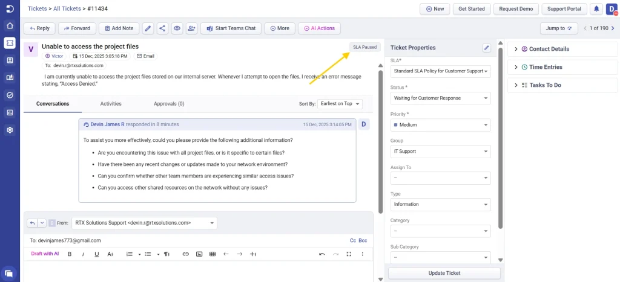The width and height of the screenshot is (620, 282).
Task: Expand the Contact Details section
Action: click(549, 49)
